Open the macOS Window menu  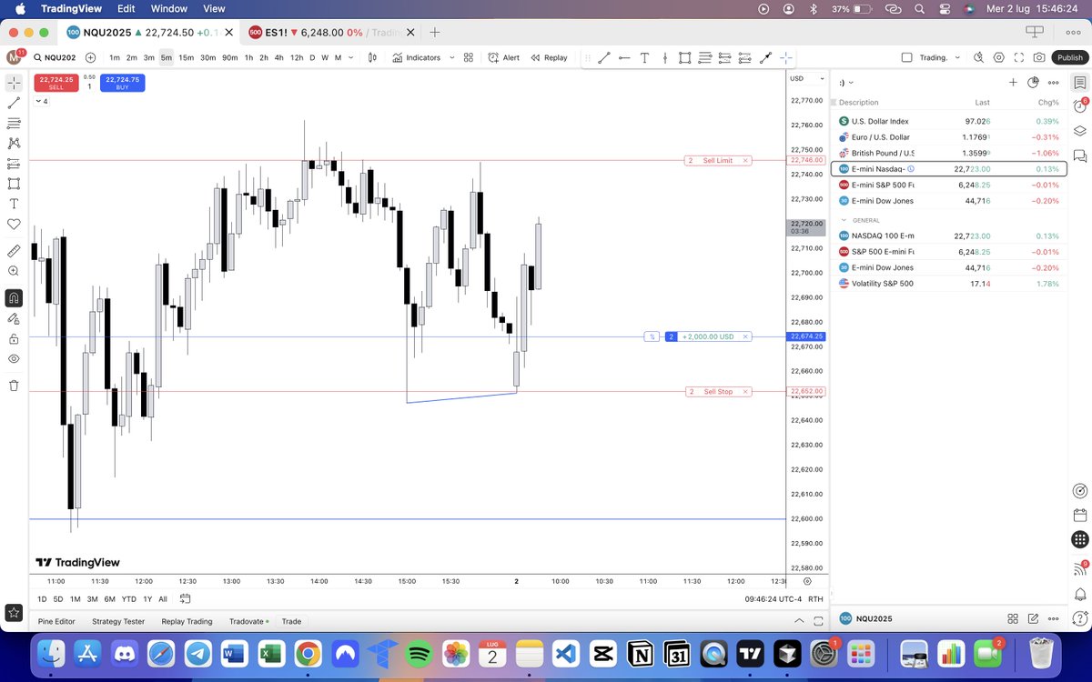168,8
